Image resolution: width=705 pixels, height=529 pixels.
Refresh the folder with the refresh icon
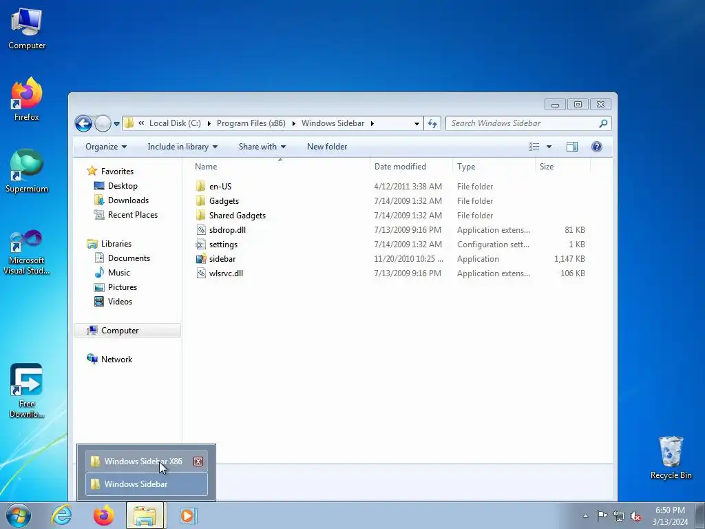(432, 123)
